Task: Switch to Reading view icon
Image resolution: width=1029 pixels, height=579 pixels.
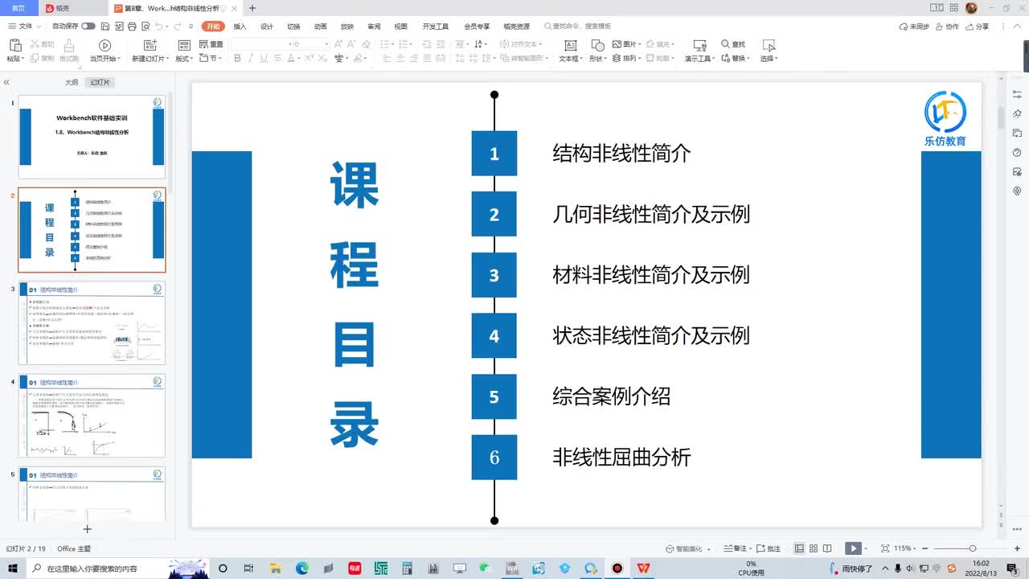Action: point(826,548)
